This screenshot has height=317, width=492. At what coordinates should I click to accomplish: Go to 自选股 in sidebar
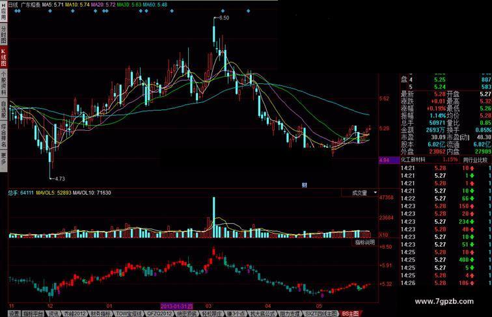[3, 109]
